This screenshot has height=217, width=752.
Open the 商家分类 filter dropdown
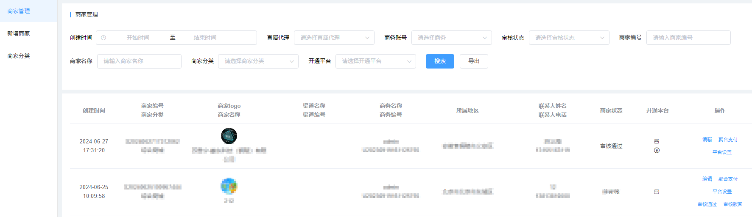[258, 61]
